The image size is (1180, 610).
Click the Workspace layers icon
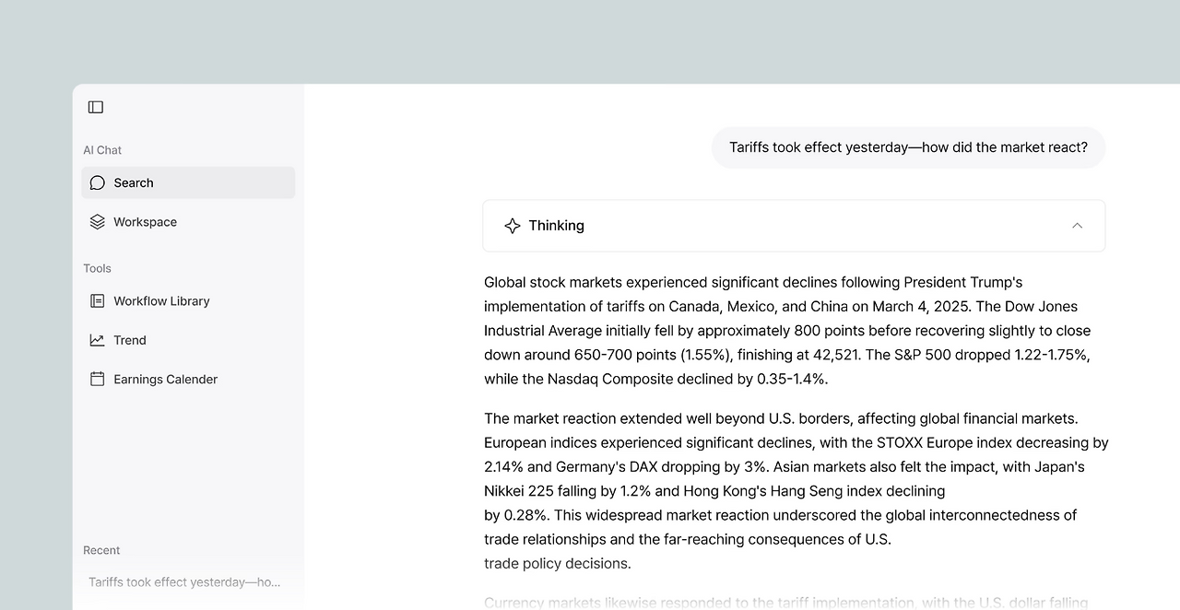[98, 222]
